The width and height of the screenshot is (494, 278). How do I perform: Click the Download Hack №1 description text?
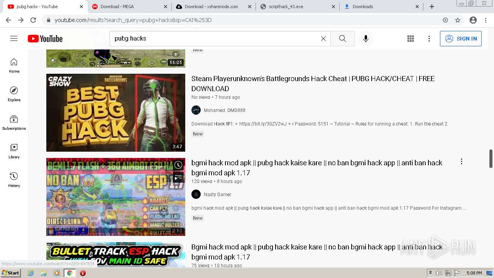[x=320, y=124]
